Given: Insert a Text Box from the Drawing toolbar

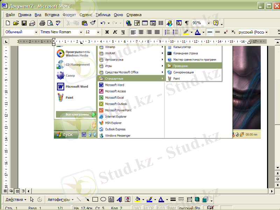Looking at the screenshot, I should (111, 199).
